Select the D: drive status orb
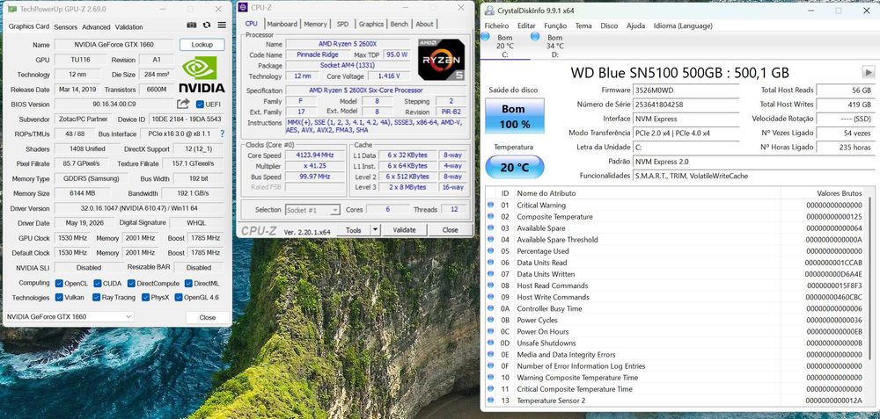This screenshot has height=419, width=880. [x=535, y=37]
